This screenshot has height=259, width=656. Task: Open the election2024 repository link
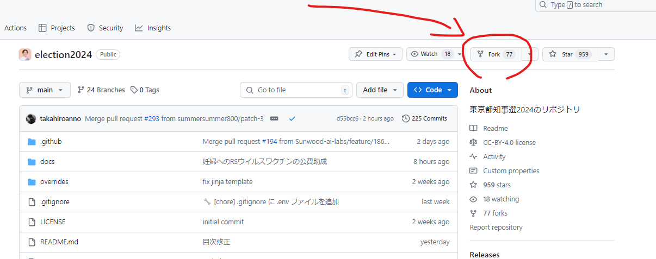coord(63,54)
